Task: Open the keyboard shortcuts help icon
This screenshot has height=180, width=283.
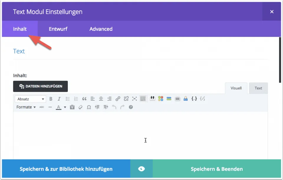Action: coord(131,107)
